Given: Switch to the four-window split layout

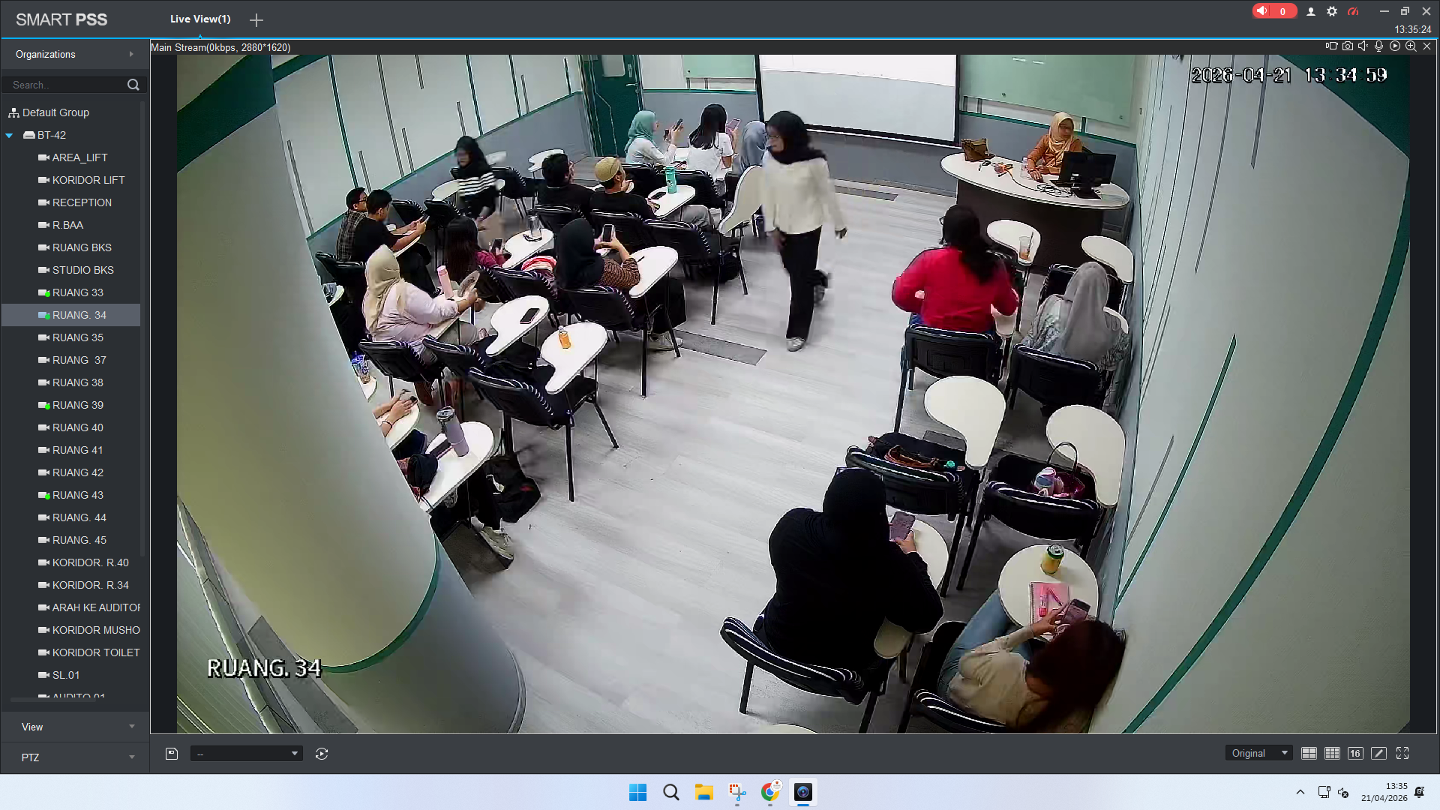Looking at the screenshot, I should [x=1309, y=753].
